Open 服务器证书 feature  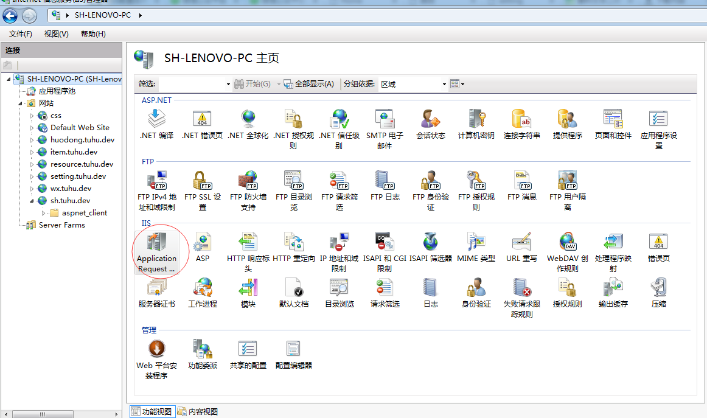(156, 293)
